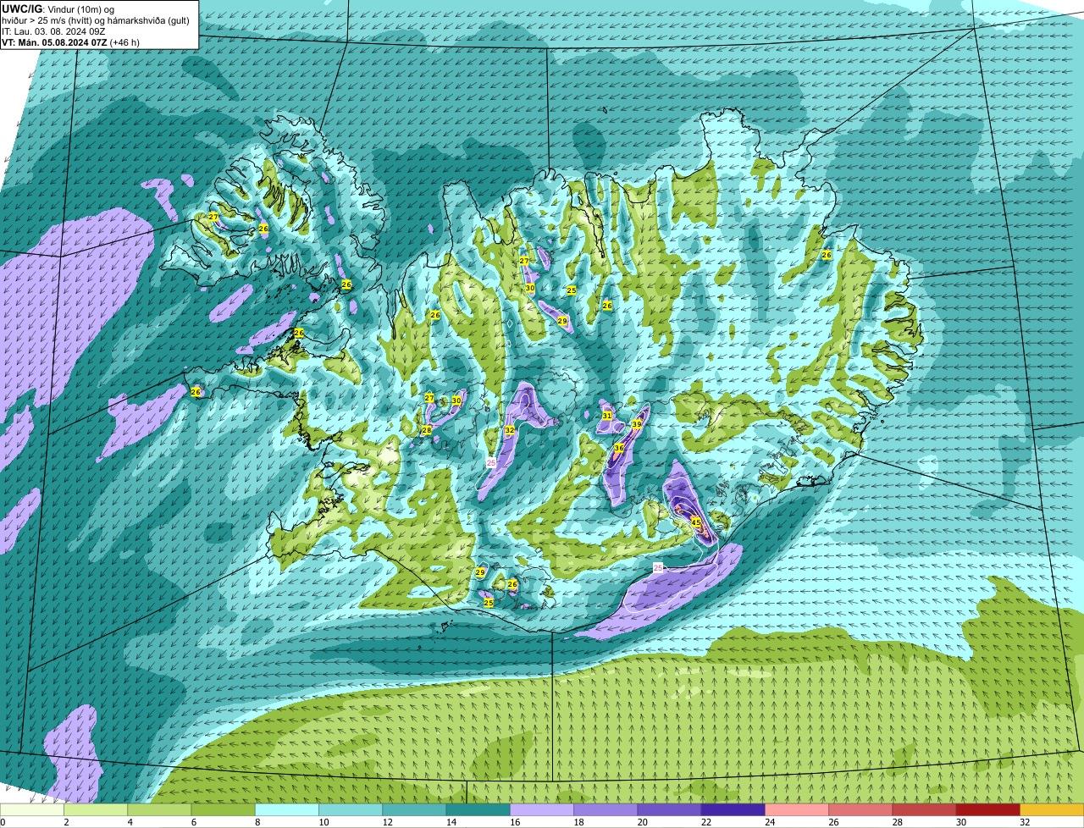Pick the 16–18 m/s lavender legend swatch
The image size is (1084, 828).
pos(542,810)
